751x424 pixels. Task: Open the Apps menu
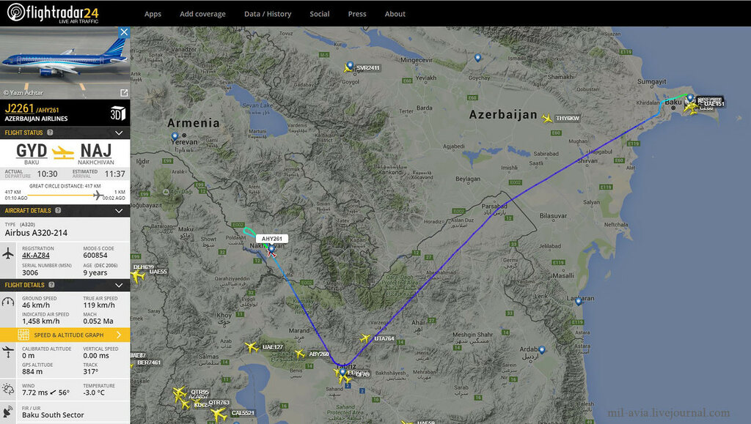point(153,14)
